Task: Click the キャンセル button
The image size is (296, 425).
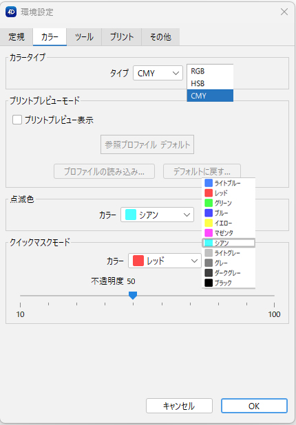Action: click(179, 406)
